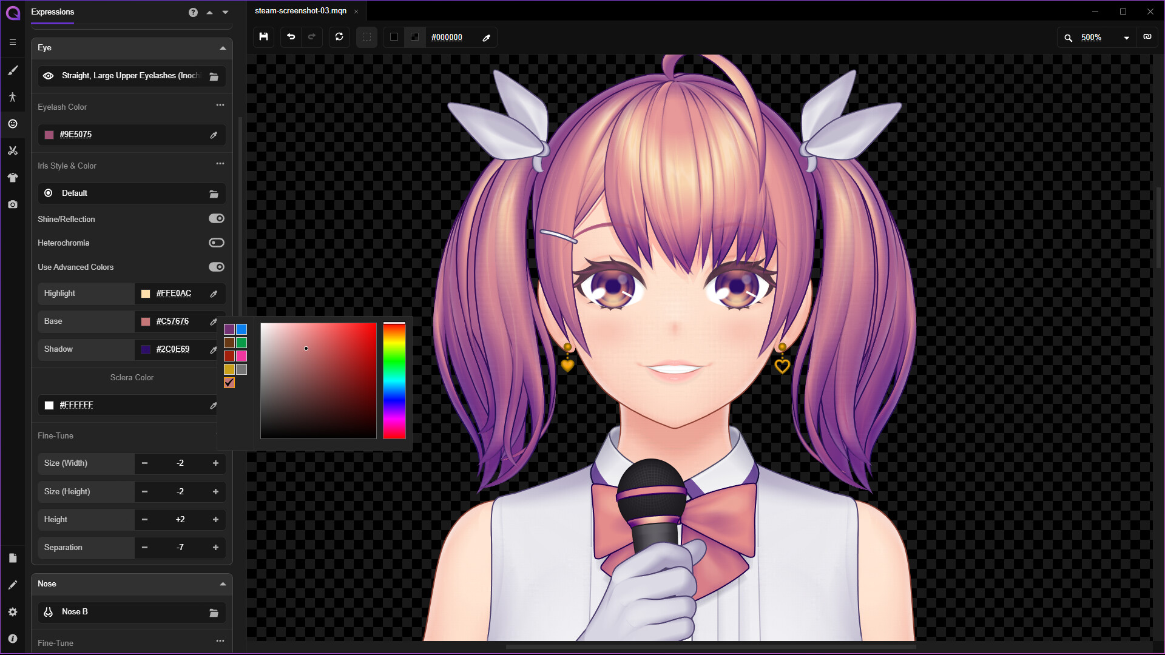The width and height of the screenshot is (1165, 655).
Task: Collapse the Nose section header
Action: tap(223, 583)
